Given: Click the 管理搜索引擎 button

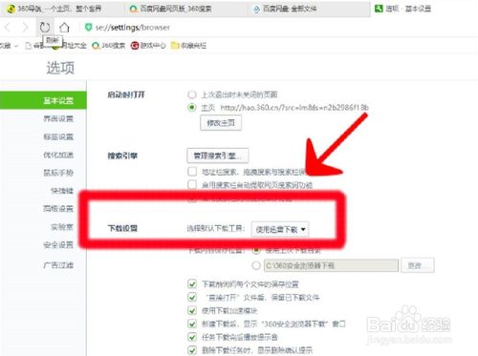Looking at the screenshot, I should tap(218, 156).
